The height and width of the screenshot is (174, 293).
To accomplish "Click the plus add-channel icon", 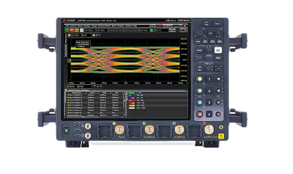I will click(x=94, y=35).
